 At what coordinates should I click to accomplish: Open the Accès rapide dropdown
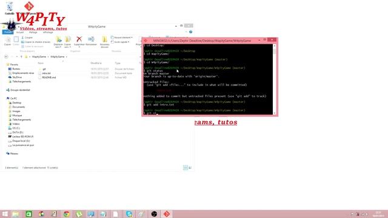120,42
